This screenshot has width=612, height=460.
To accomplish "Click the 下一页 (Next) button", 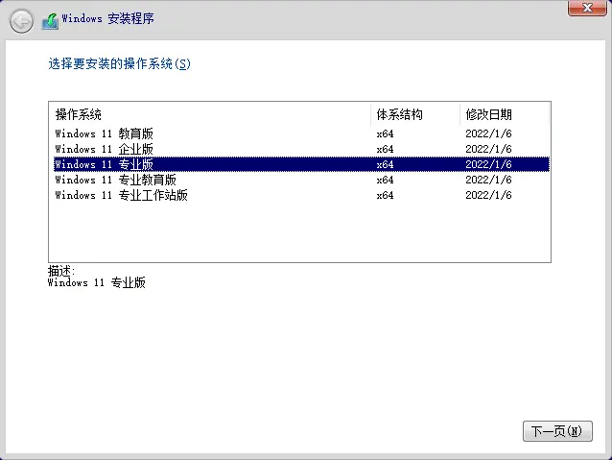I will 556,431.
